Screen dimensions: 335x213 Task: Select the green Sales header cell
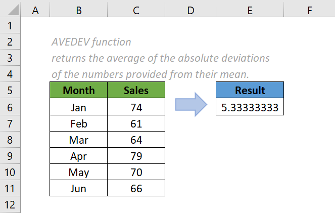click(x=136, y=91)
